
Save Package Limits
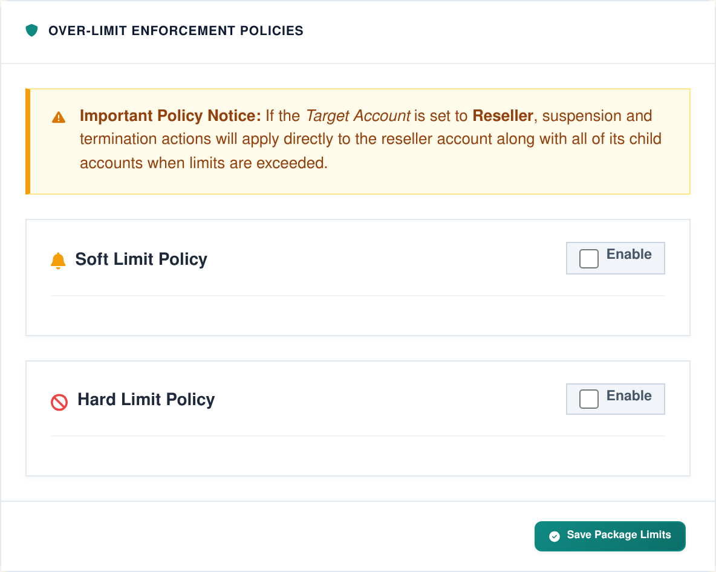(x=610, y=536)
